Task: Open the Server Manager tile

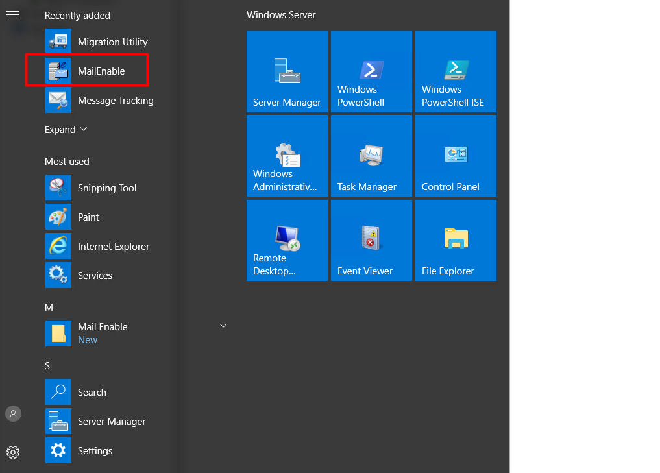Action: point(287,71)
